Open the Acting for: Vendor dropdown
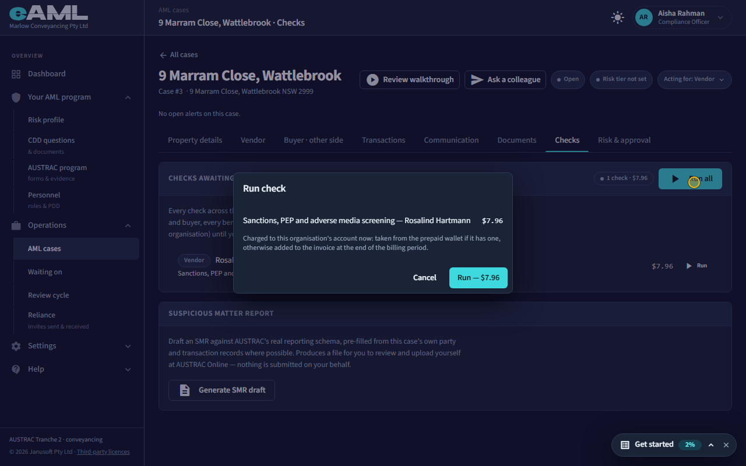 click(x=694, y=80)
